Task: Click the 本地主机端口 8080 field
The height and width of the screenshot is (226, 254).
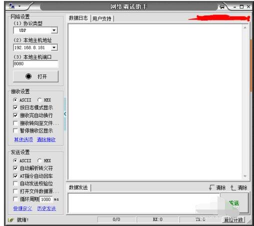Action: click(x=35, y=64)
